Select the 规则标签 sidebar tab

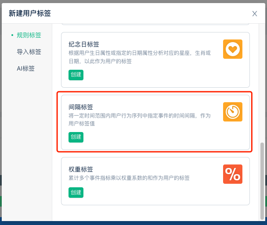(x=29, y=35)
